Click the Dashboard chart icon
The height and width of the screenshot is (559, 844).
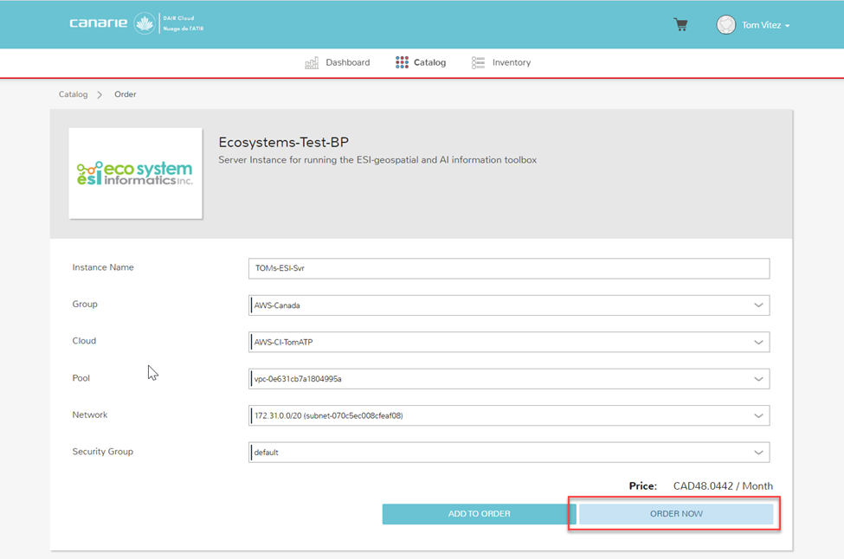pyautogui.click(x=312, y=63)
